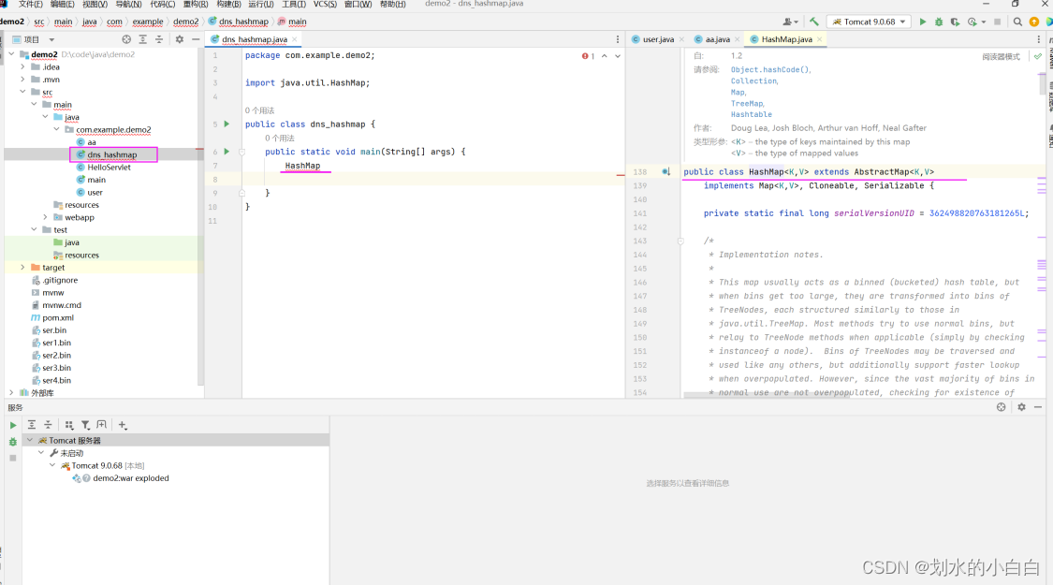Debug service with bug icon in Services panel
The height and width of the screenshot is (585, 1053).
coord(13,442)
